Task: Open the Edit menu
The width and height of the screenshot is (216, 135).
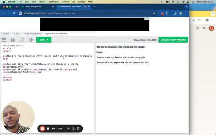Action: 27,1
